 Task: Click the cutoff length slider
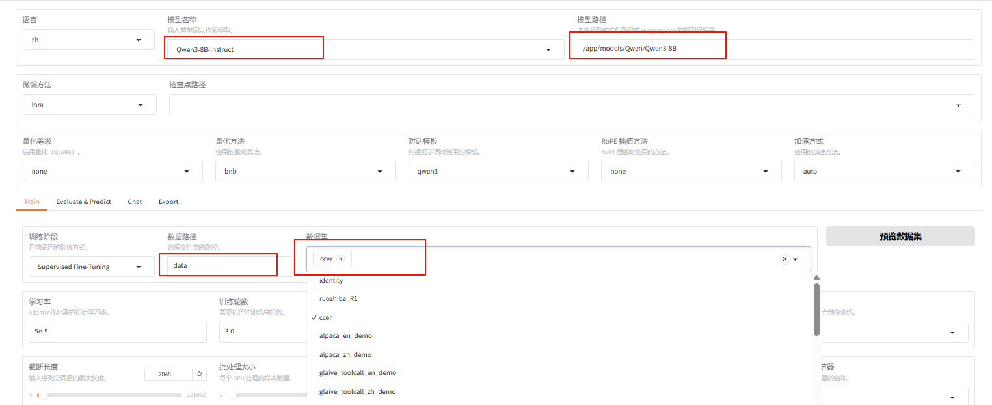pyautogui.click(x=111, y=395)
